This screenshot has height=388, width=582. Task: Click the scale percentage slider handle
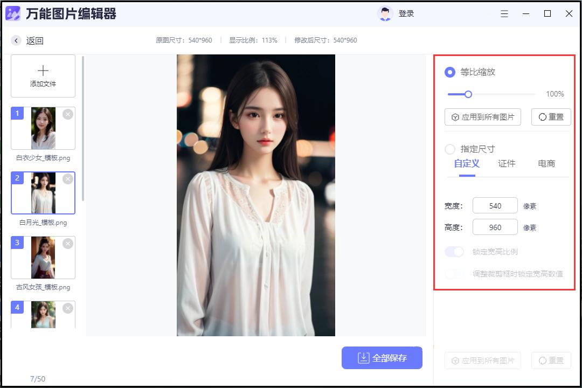coord(468,94)
